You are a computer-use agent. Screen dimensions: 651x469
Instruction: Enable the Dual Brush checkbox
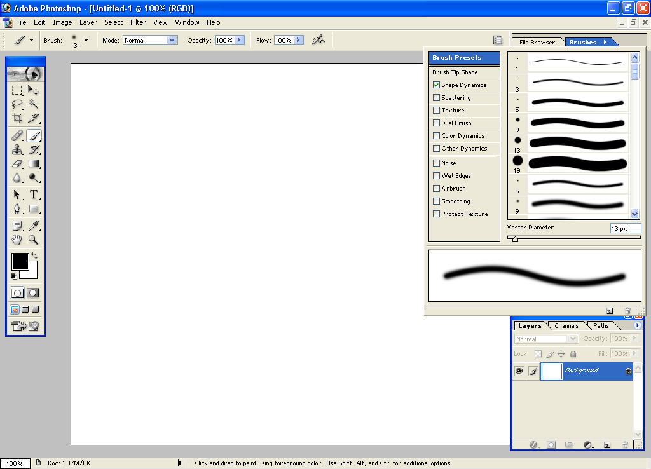coord(436,123)
